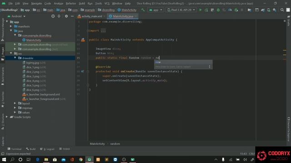
Task: Click Windows taskbar search icon
Action: (x=12, y=159)
